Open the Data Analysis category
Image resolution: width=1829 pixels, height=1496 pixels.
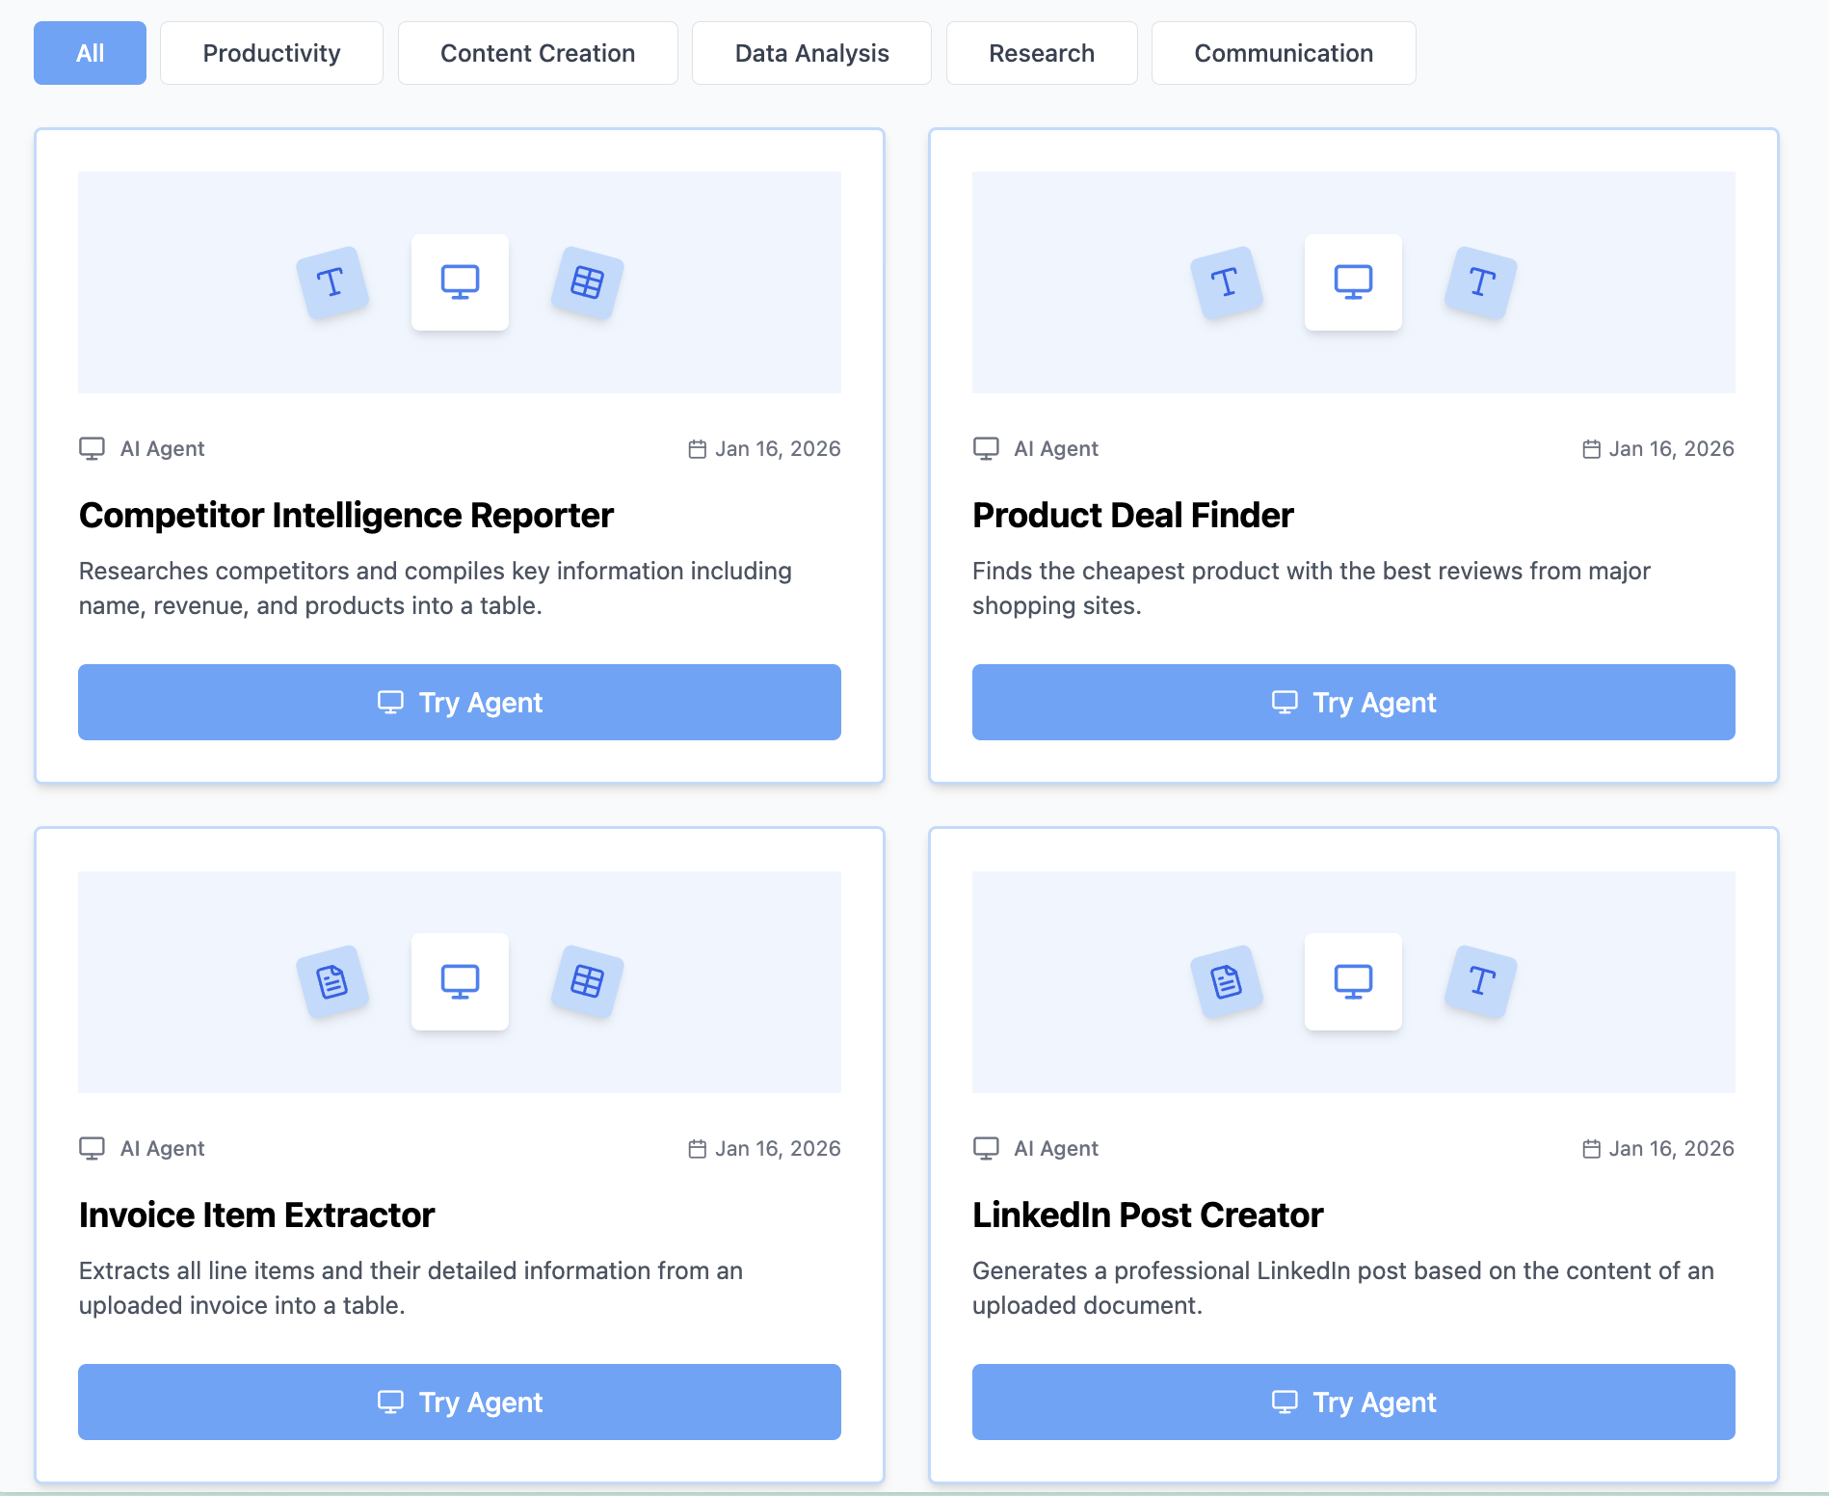[811, 53]
